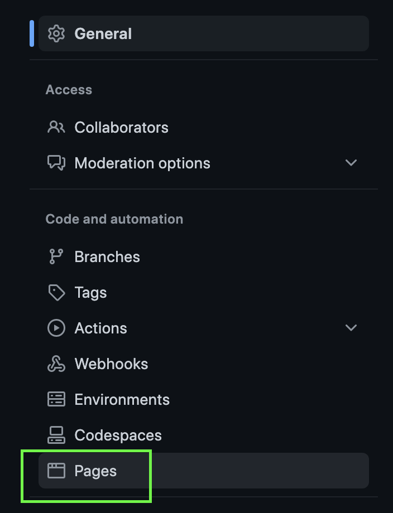Click the Codespaces computer icon
Image resolution: width=393 pixels, height=513 pixels.
click(56, 435)
